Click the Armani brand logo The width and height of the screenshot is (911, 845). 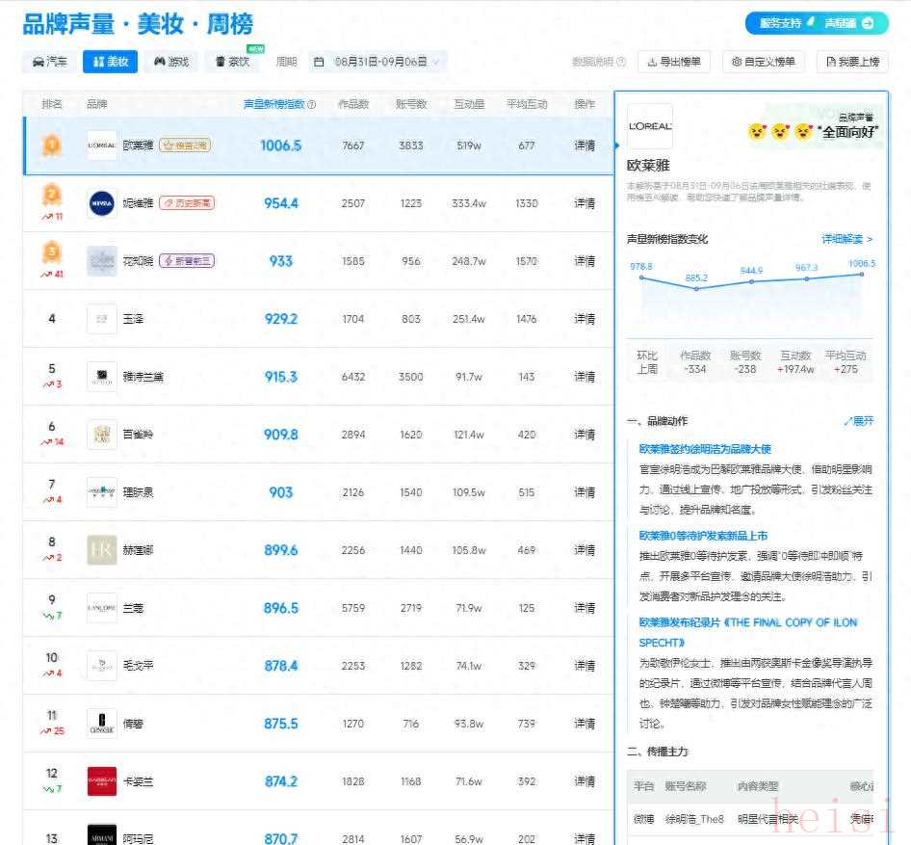[101, 835]
